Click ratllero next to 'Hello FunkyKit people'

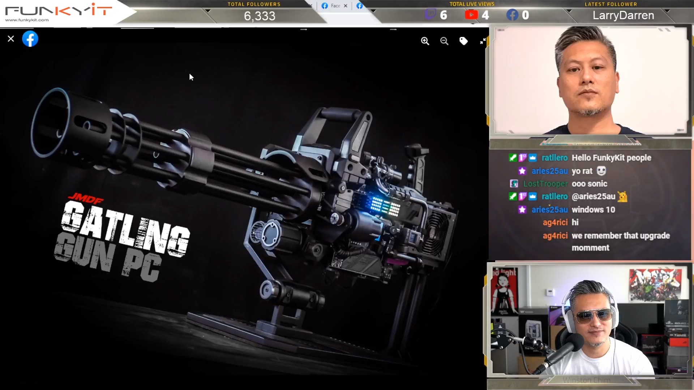tap(554, 158)
